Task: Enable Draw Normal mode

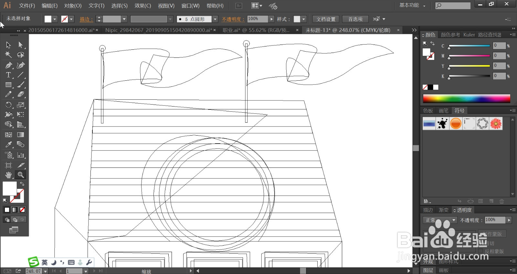Action: point(7,220)
